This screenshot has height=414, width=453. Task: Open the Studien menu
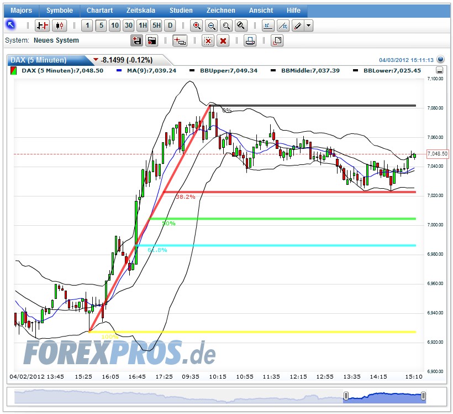[181, 11]
